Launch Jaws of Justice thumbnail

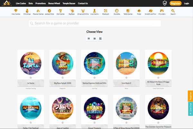62,108
